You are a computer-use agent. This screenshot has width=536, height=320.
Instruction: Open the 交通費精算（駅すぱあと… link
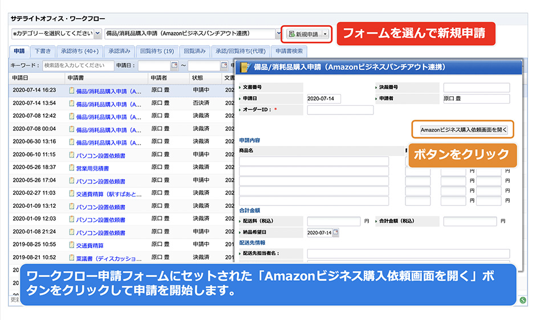click(x=109, y=194)
